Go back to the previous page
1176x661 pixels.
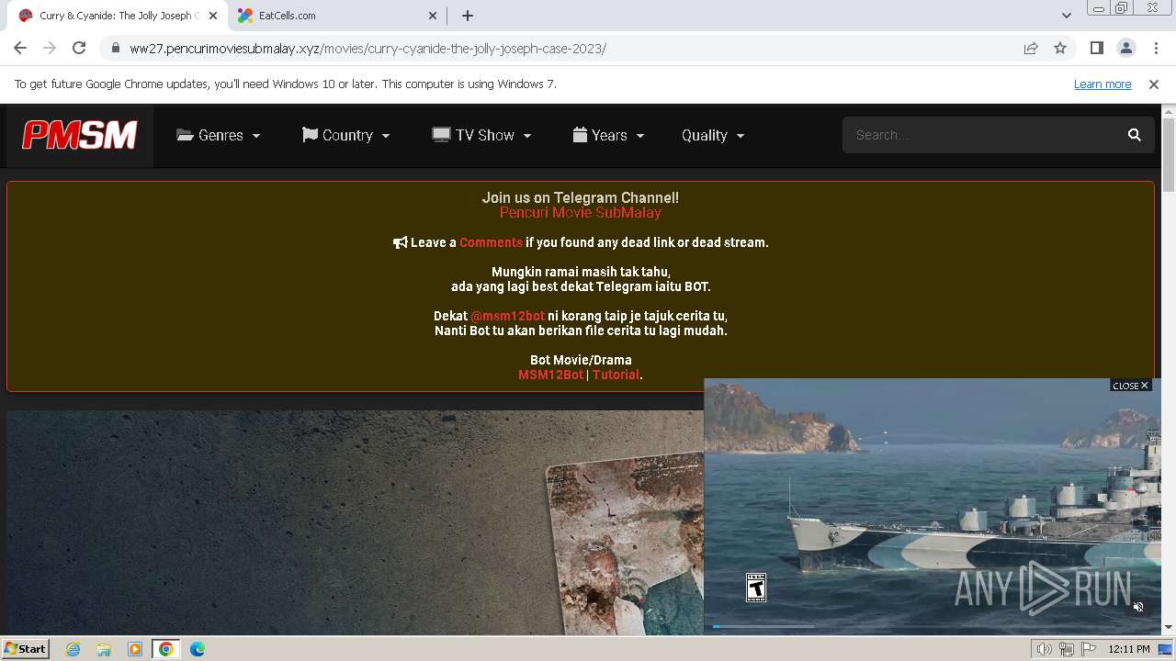(x=20, y=48)
